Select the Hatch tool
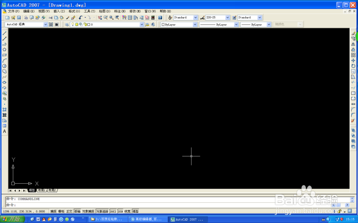Image resolution: width=358 pixels, height=223 pixels. (4, 110)
